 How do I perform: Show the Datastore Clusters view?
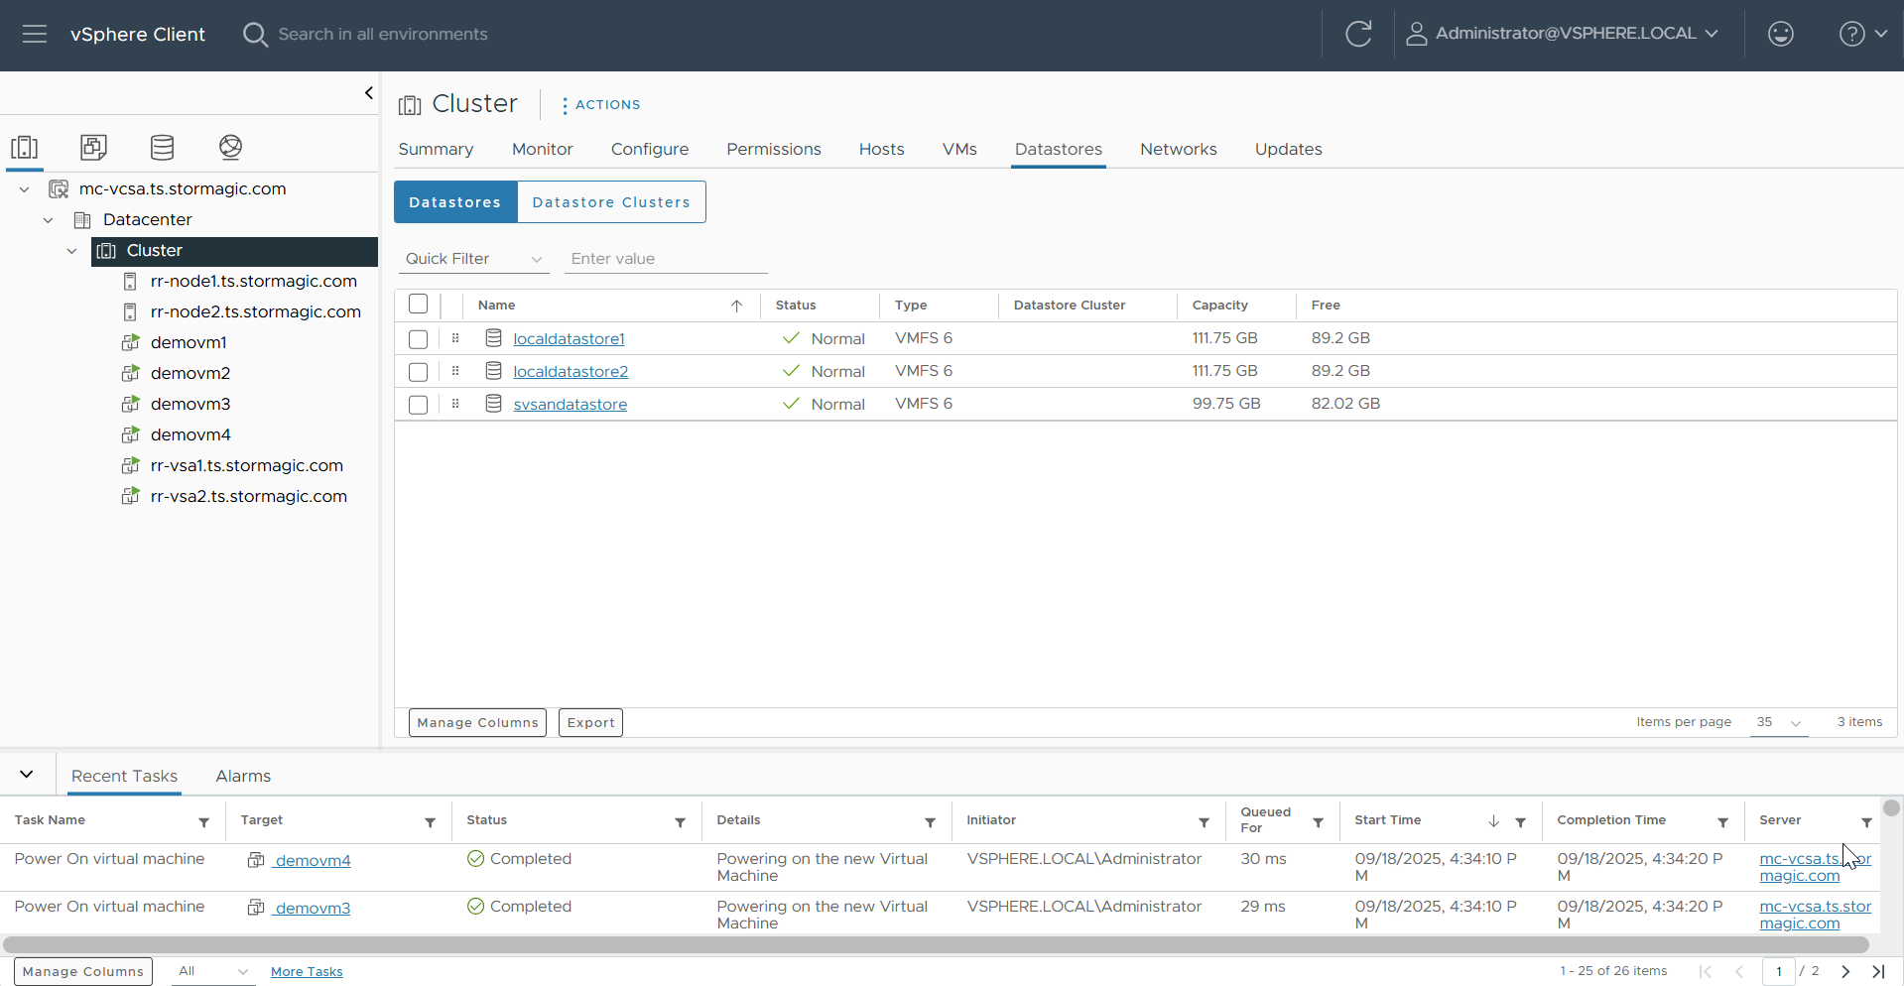[x=611, y=202]
